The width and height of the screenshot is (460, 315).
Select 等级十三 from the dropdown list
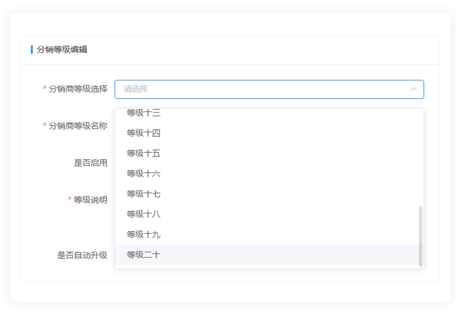click(x=144, y=114)
